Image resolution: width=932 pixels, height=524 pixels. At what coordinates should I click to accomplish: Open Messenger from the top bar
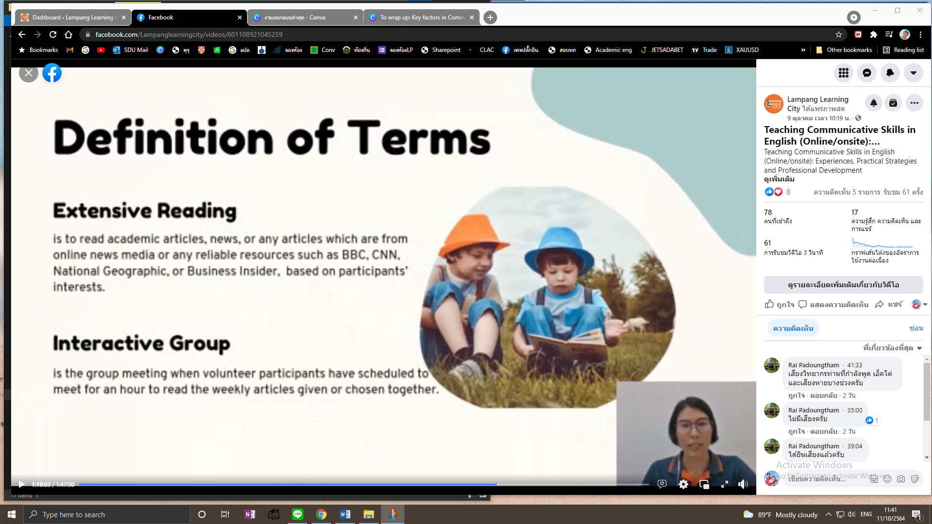point(866,73)
